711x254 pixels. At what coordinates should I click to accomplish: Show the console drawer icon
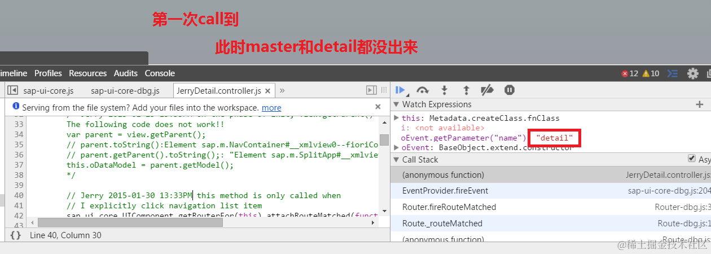(x=672, y=73)
